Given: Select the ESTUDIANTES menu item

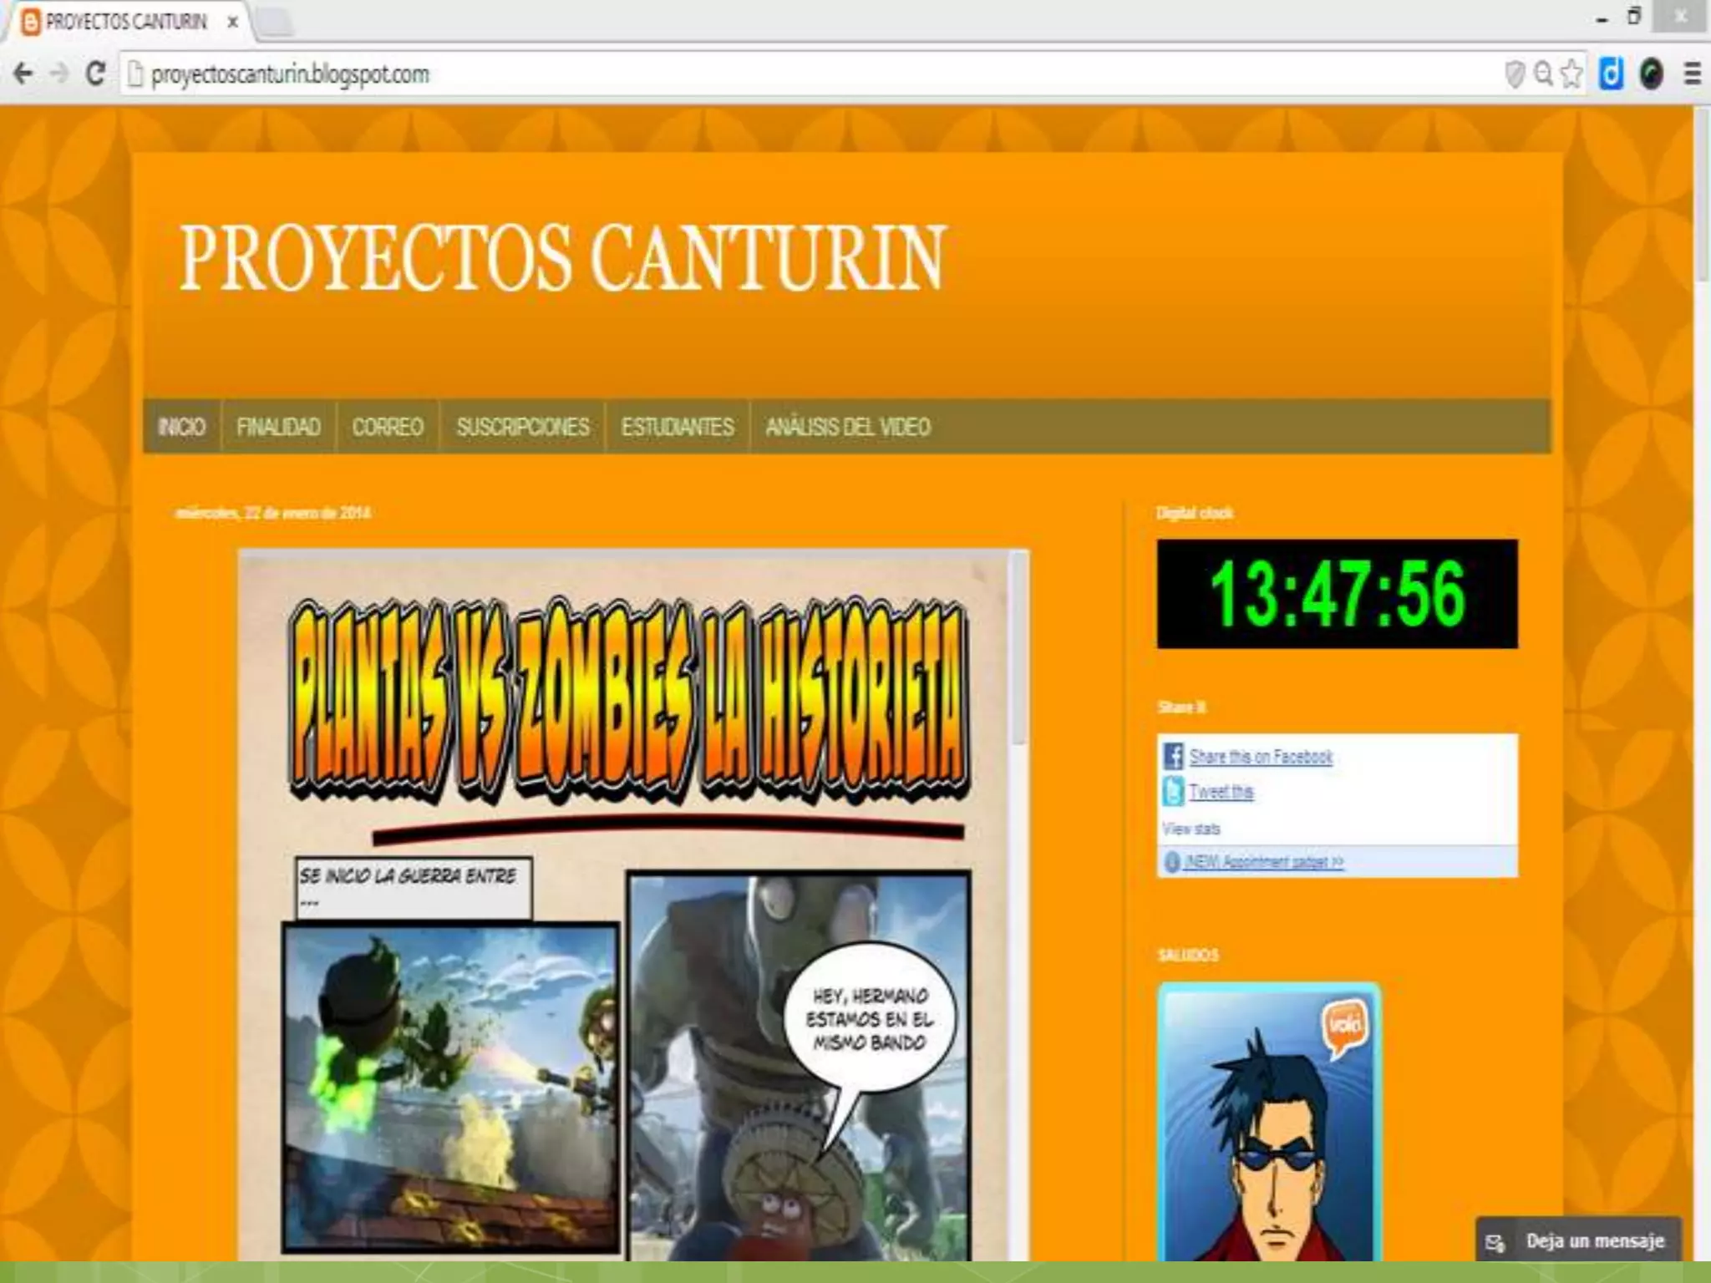Looking at the screenshot, I should (x=678, y=427).
